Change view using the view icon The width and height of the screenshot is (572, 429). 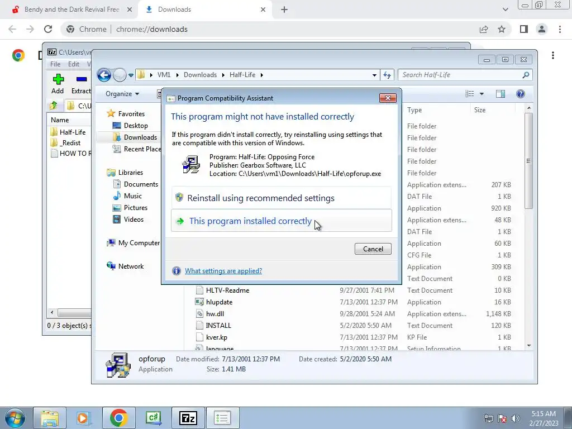click(x=470, y=94)
